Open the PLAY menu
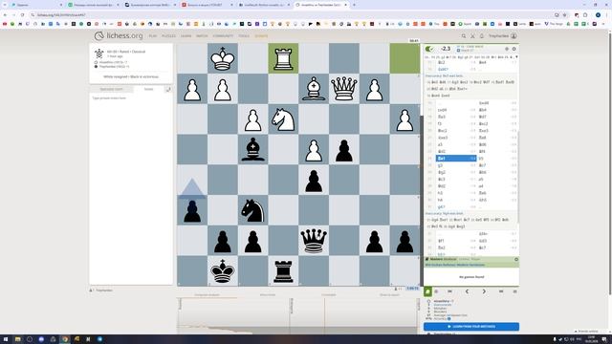 [153, 36]
